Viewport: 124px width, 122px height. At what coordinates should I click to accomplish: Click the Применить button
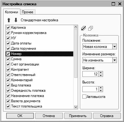78,116
